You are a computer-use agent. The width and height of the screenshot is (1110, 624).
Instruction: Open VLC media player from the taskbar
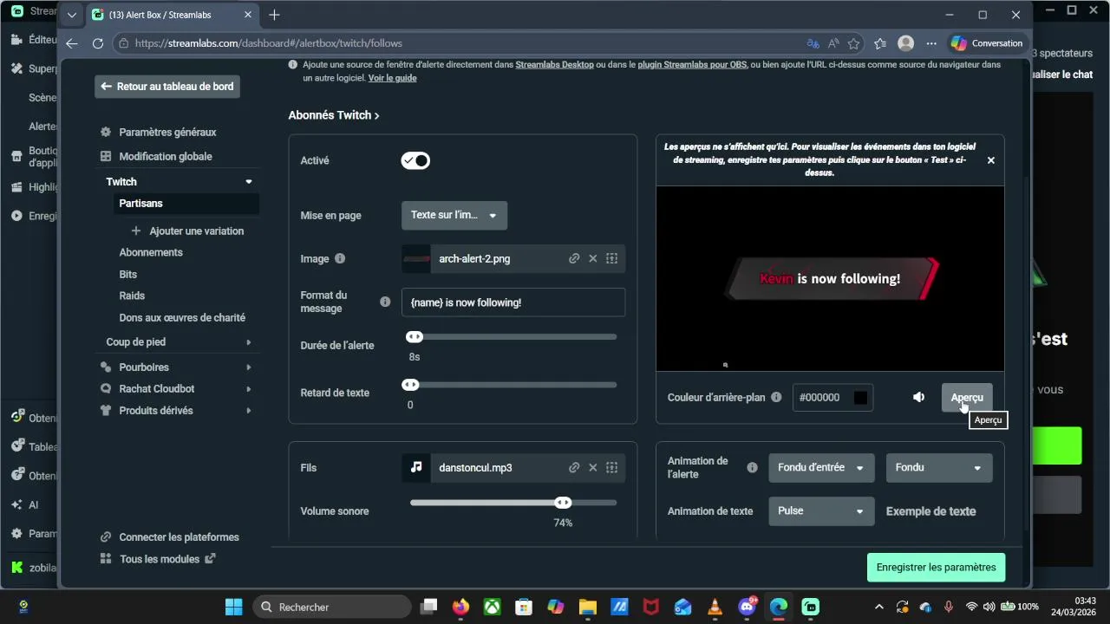point(715,607)
